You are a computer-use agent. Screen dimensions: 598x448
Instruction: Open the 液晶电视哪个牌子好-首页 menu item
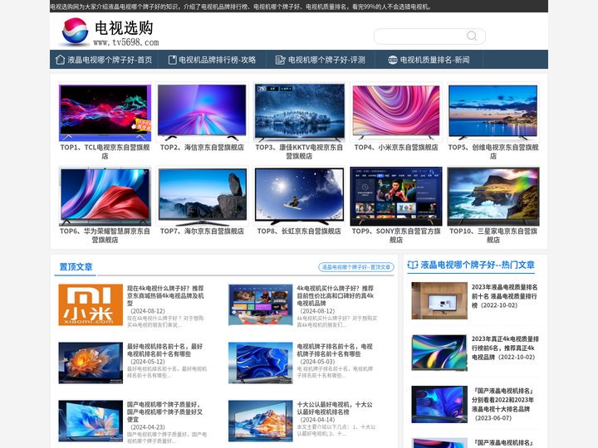click(104, 60)
